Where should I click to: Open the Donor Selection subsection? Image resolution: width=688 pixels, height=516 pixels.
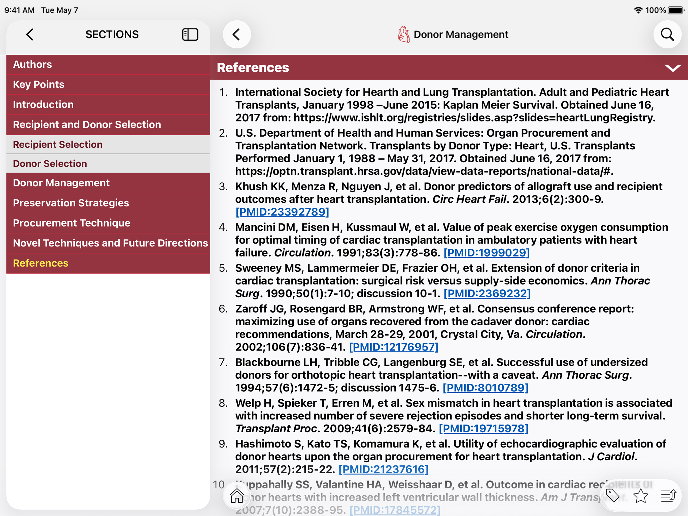pos(108,164)
